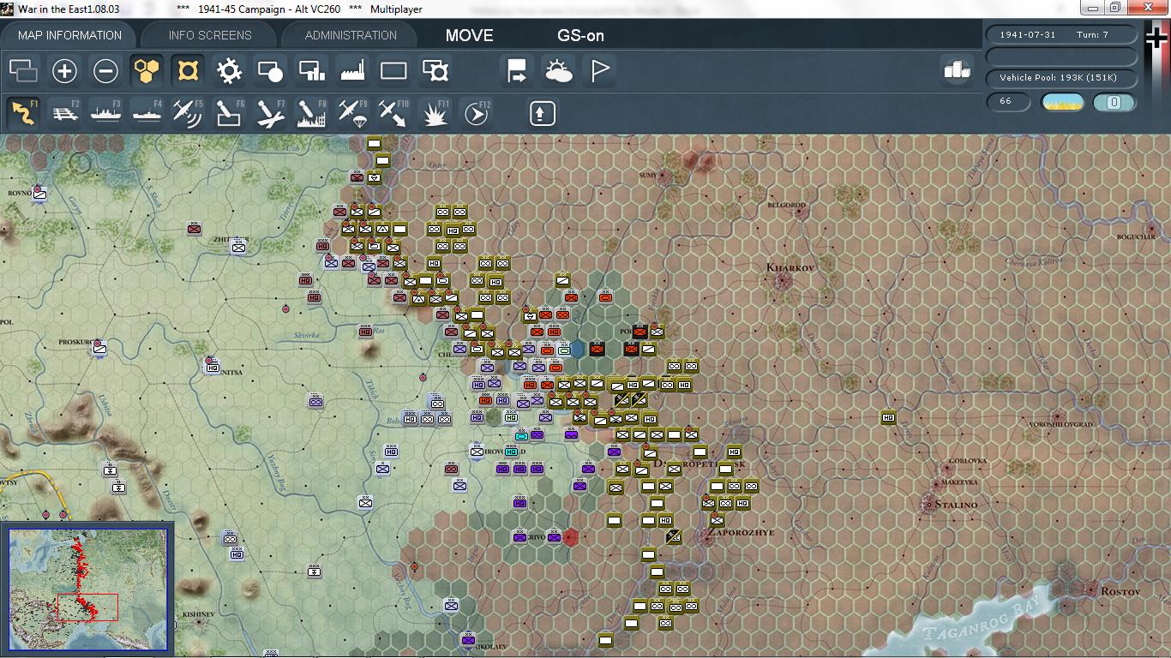Toggle factory locations overlay
1171x658 pixels.
coord(352,71)
